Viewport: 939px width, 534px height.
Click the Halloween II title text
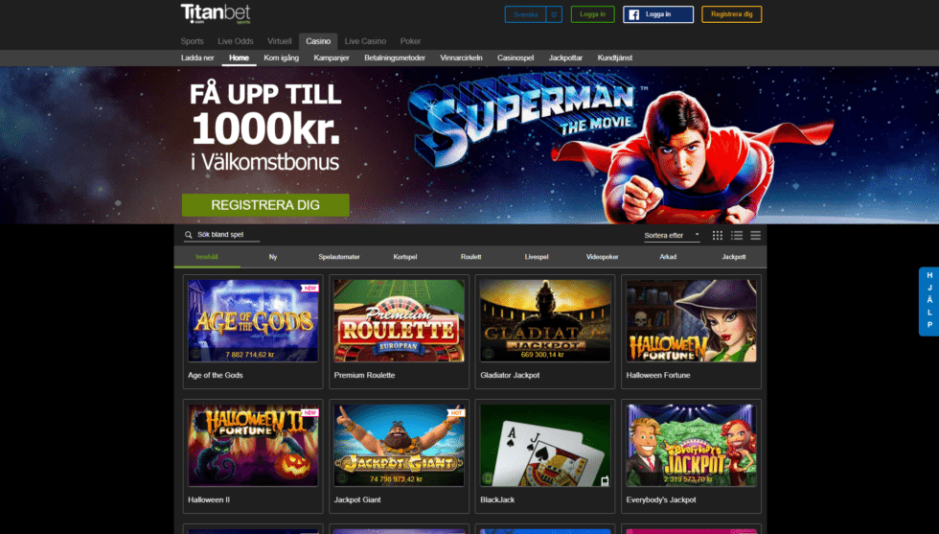pyautogui.click(x=209, y=499)
